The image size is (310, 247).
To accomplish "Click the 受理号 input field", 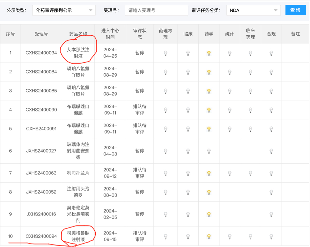I will pyautogui.click(x=157, y=10).
